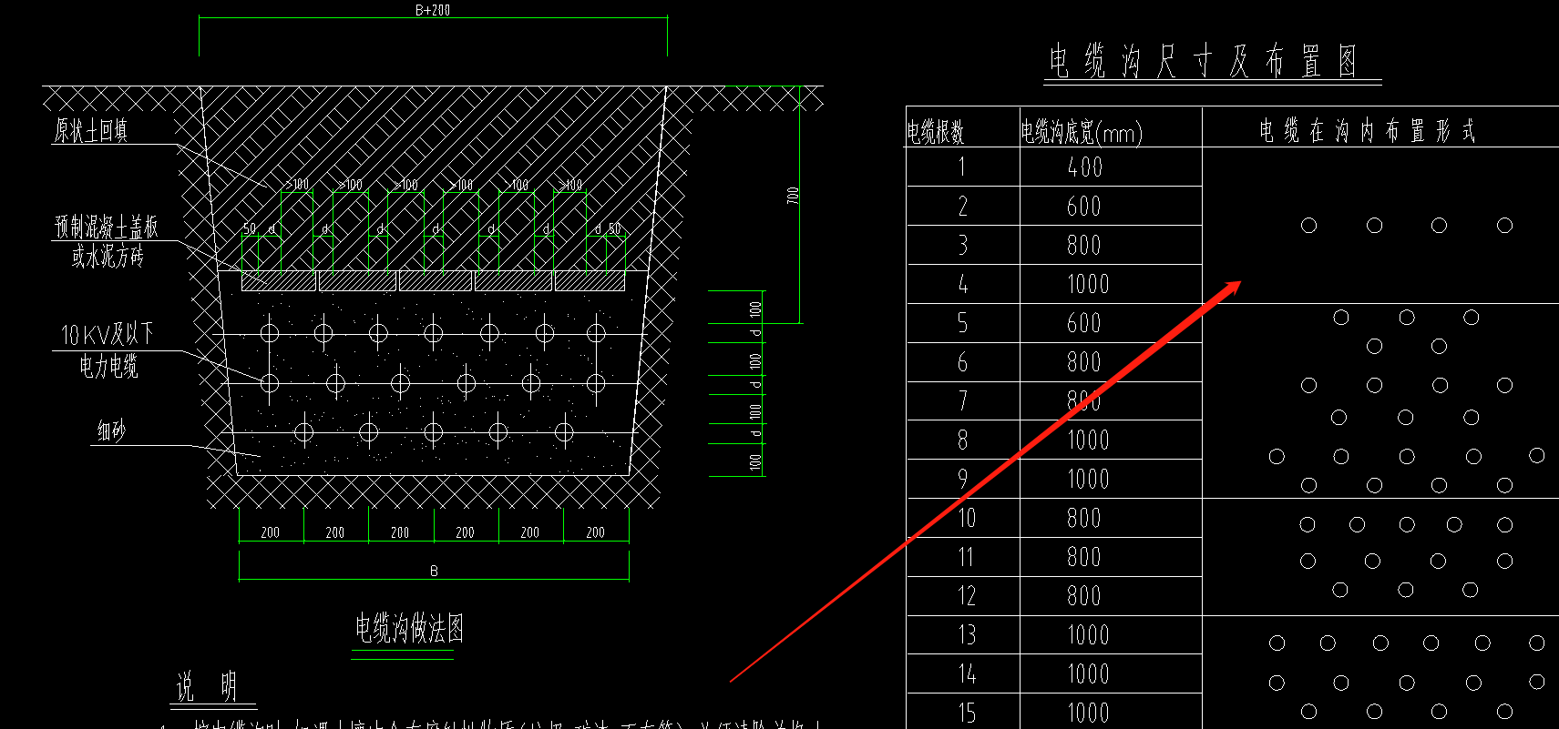
Task: Click cable count 12 in the table
Action: [967, 596]
